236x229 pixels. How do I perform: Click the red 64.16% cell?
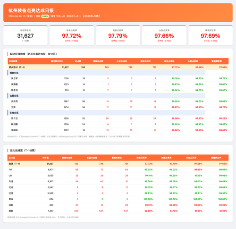tap(174, 211)
